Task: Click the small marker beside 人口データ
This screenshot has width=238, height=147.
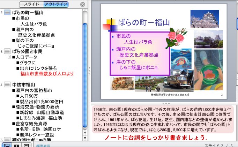Action: coord(9,57)
